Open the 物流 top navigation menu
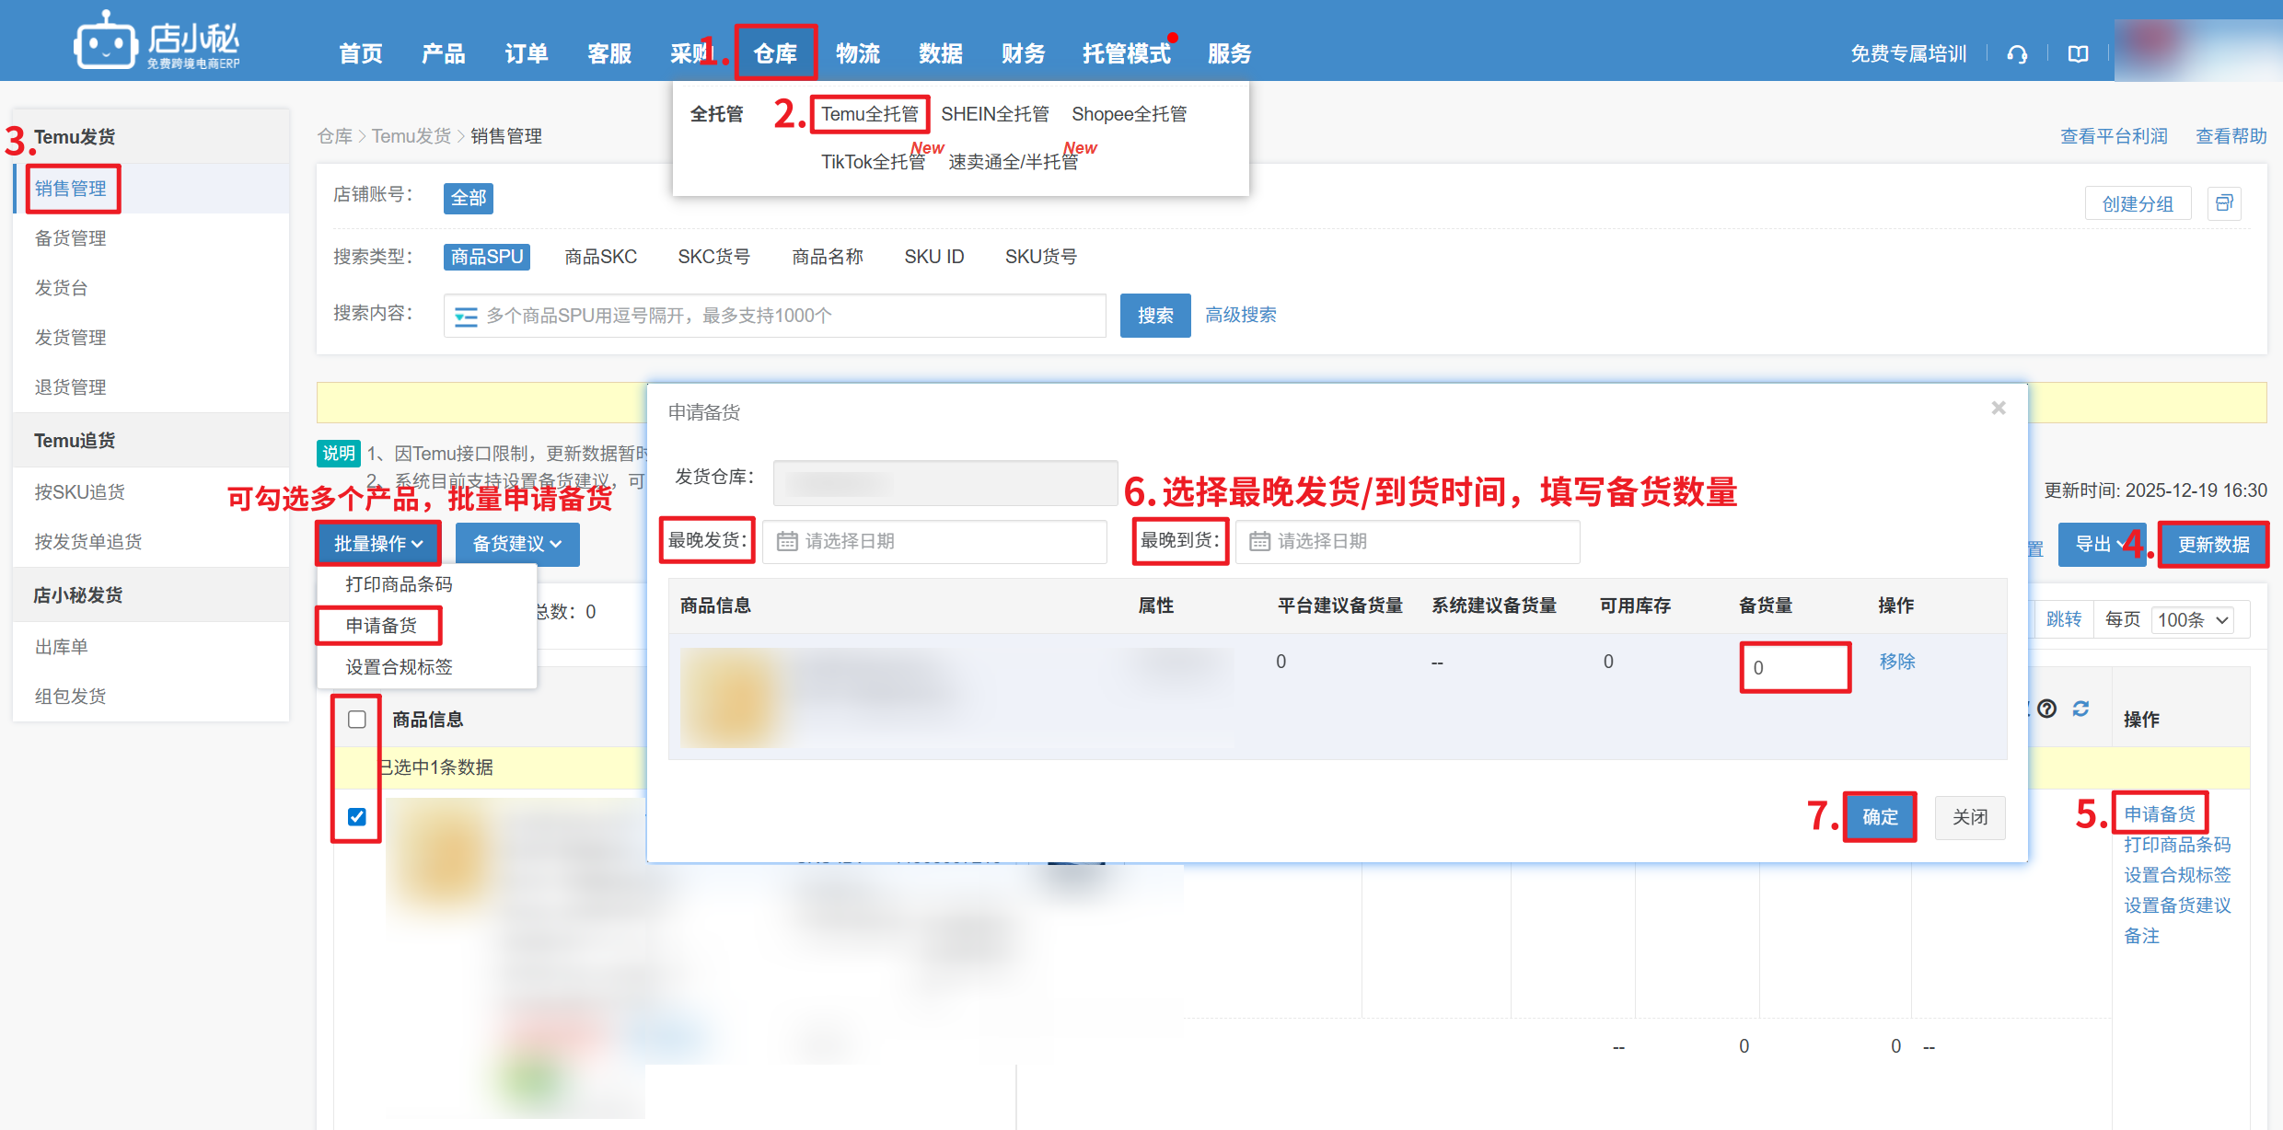 (x=857, y=54)
